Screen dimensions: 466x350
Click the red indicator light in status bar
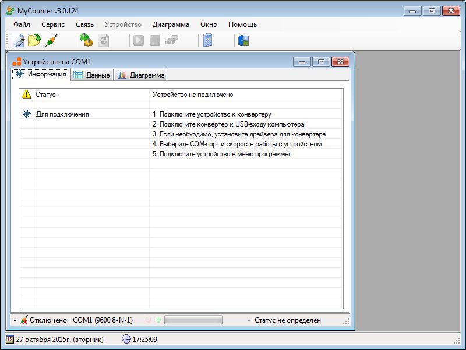click(x=149, y=320)
